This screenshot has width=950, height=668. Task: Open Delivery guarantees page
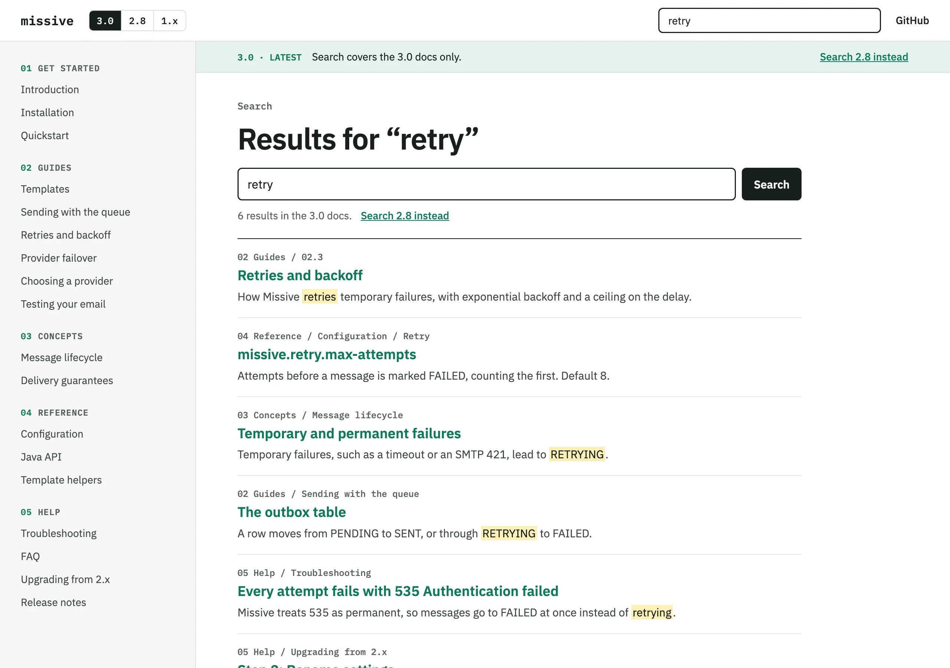pyautogui.click(x=67, y=380)
